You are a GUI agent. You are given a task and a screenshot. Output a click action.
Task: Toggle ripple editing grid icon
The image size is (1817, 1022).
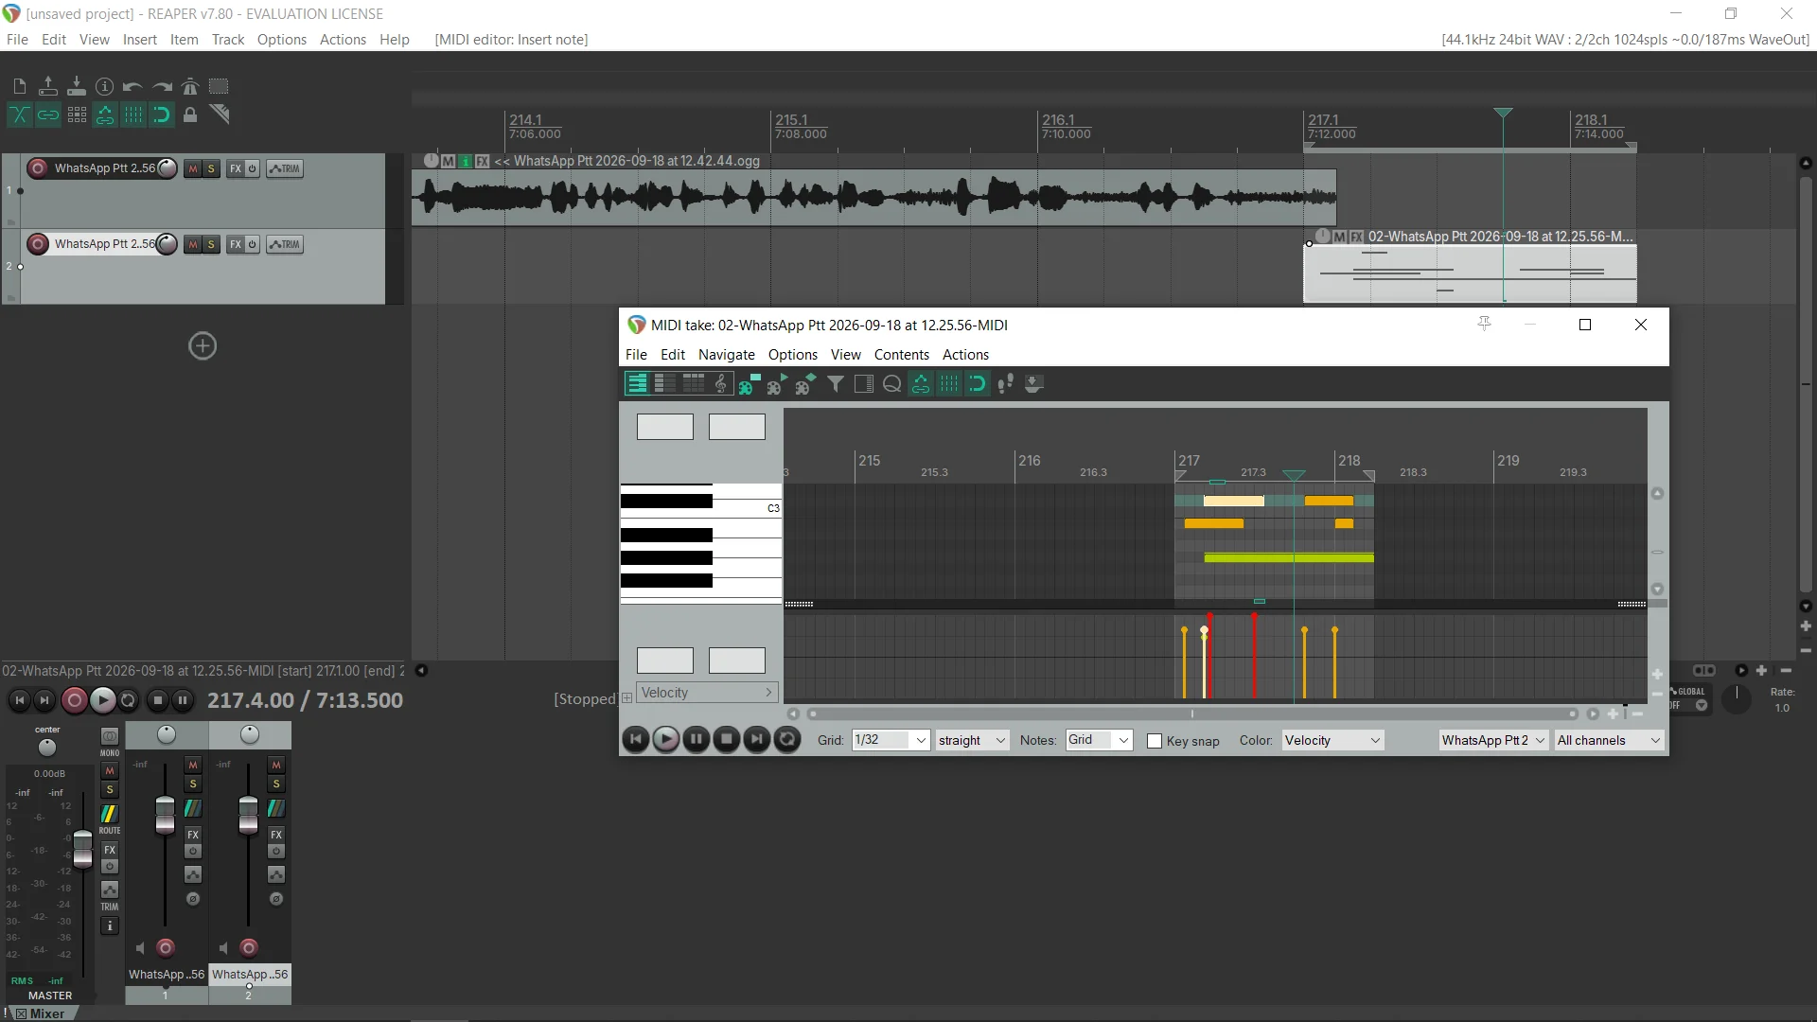pos(77,115)
